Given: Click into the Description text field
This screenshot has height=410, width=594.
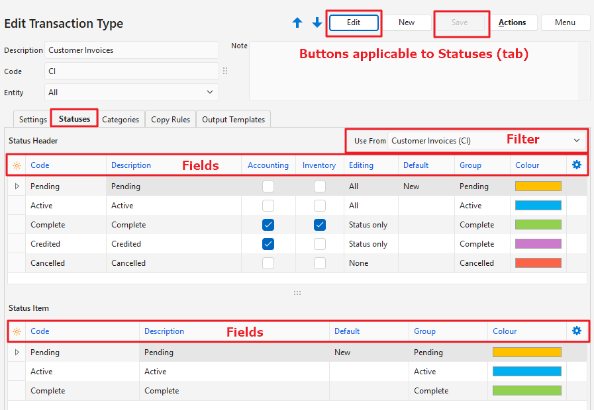Looking at the screenshot, I should [x=132, y=50].
